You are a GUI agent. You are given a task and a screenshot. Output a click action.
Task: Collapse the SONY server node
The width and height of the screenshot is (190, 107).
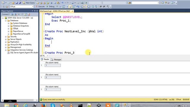click(x=3, y=18)
